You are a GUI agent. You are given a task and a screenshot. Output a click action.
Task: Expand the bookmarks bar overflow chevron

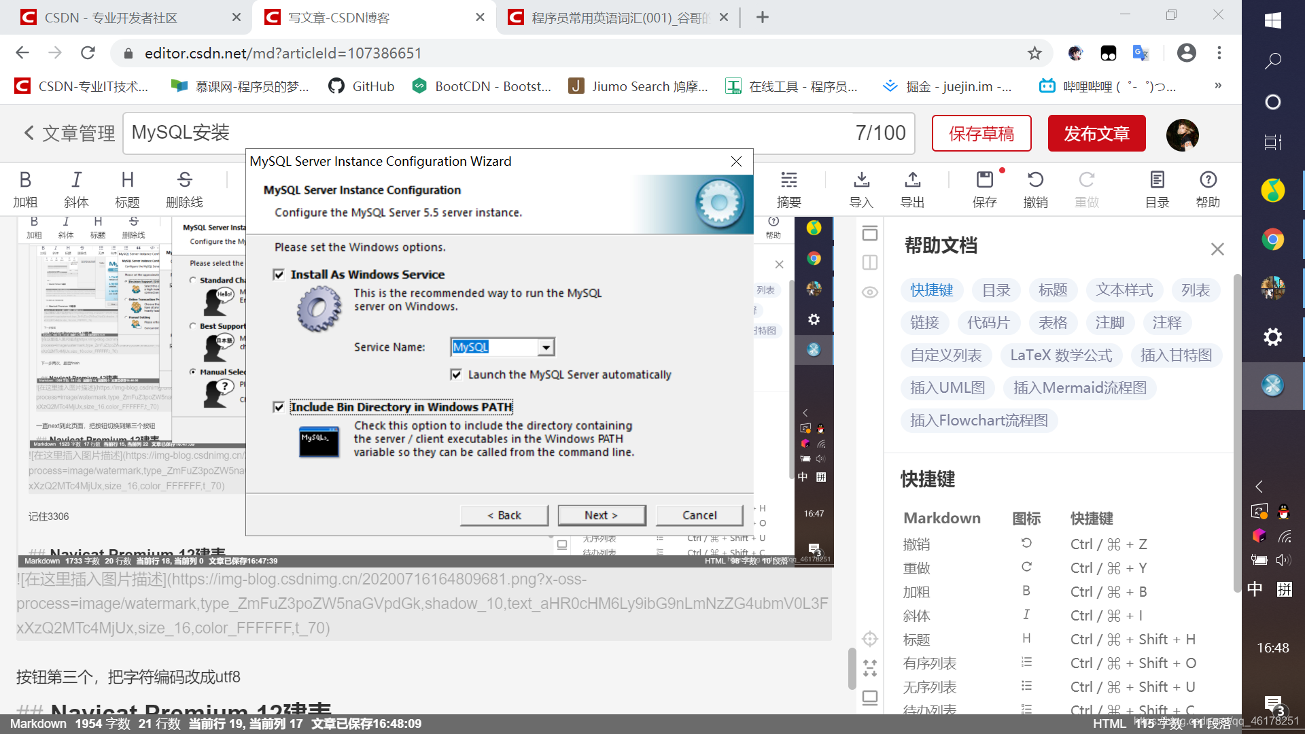tap(1218, 86)
